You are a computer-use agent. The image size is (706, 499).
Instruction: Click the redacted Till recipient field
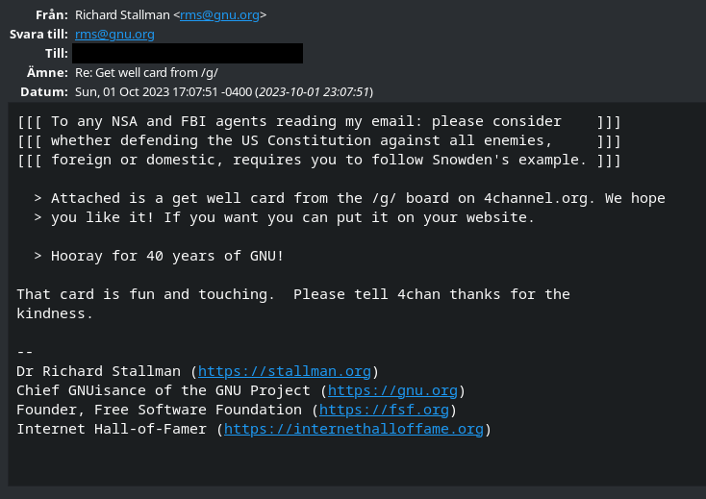(189, 54)
